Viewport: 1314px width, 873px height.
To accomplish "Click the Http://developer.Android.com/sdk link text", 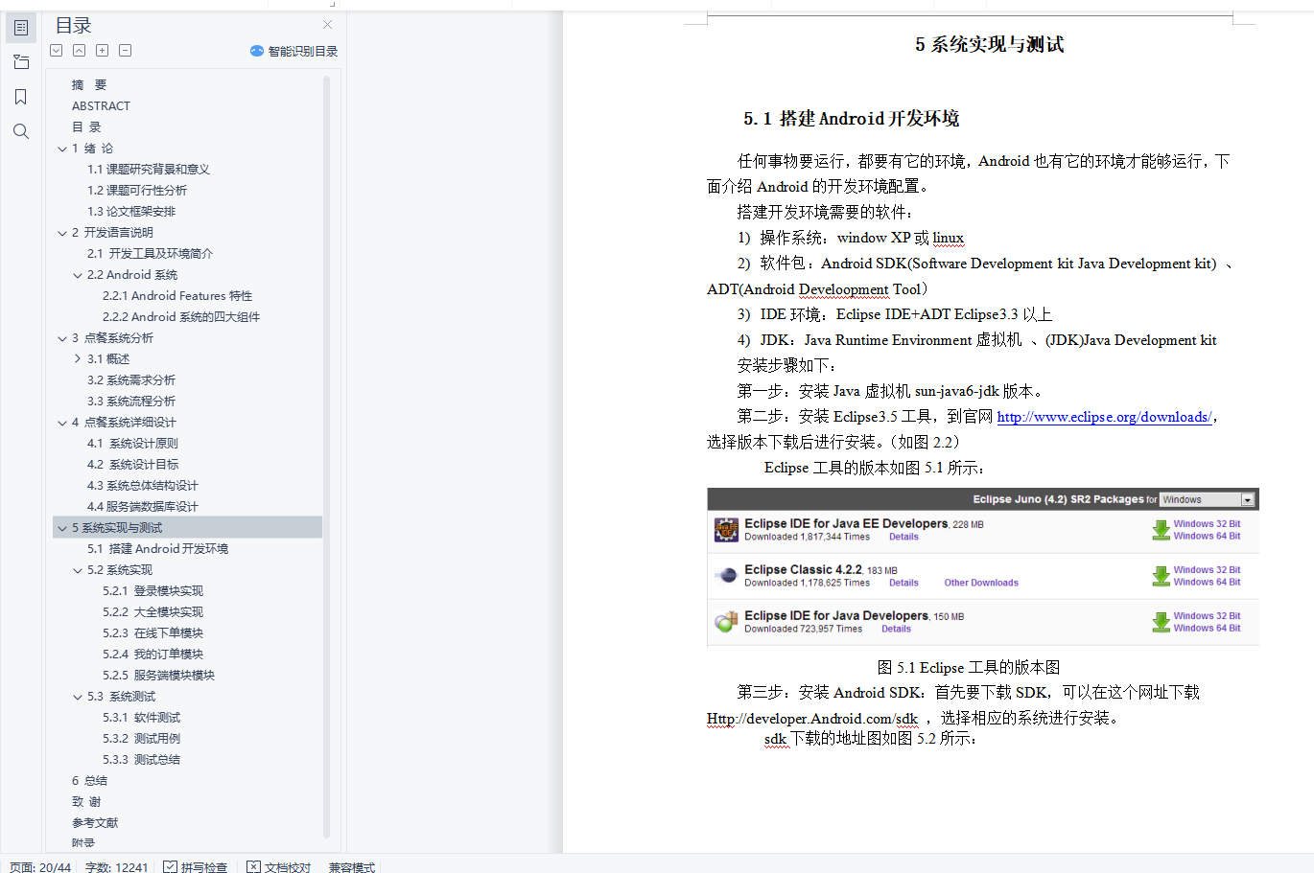I will (812, 719).
